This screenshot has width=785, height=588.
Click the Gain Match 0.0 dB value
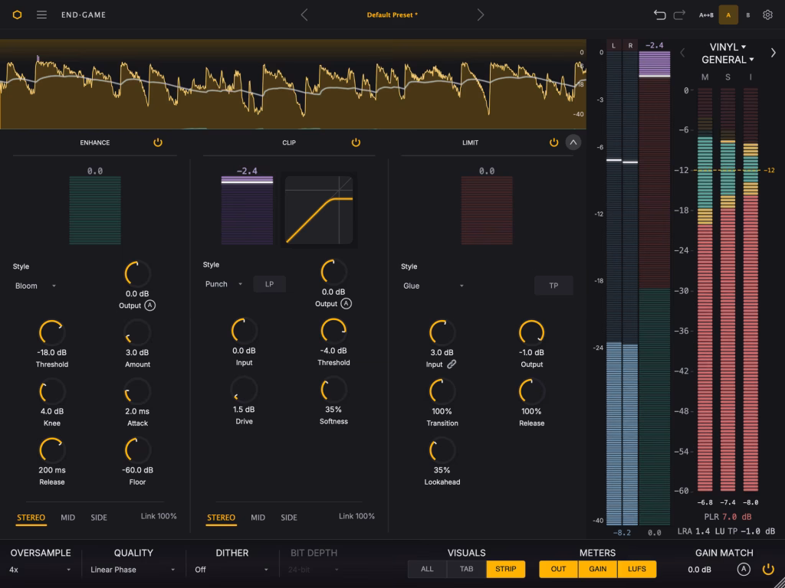click(x=699, y=570)
